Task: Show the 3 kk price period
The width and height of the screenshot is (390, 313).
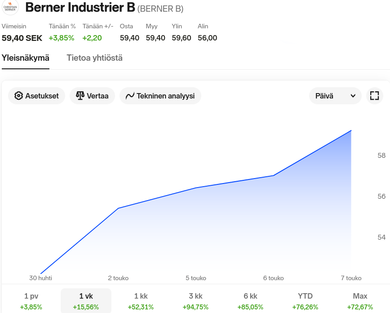Action: click(195, 301)
